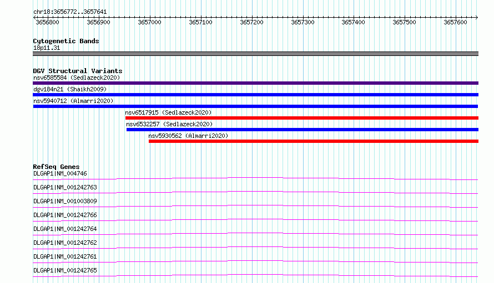Open gene label DLGAP1|NM_001242763
Viewport: 494px width, 283px height.
tap(65, 187)
